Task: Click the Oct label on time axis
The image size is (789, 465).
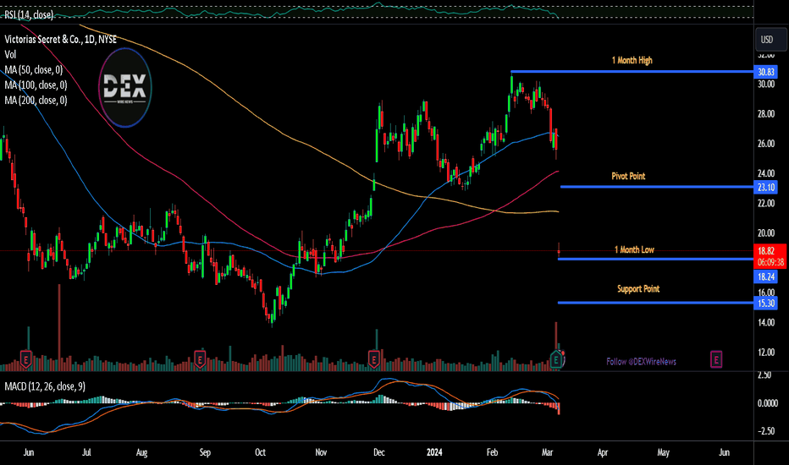Action: [x=260, y=452]
